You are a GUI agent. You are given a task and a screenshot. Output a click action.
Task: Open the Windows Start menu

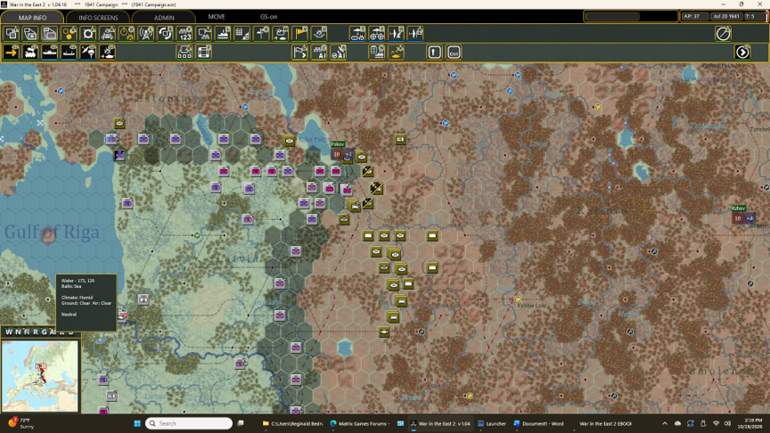click(137, 423)
